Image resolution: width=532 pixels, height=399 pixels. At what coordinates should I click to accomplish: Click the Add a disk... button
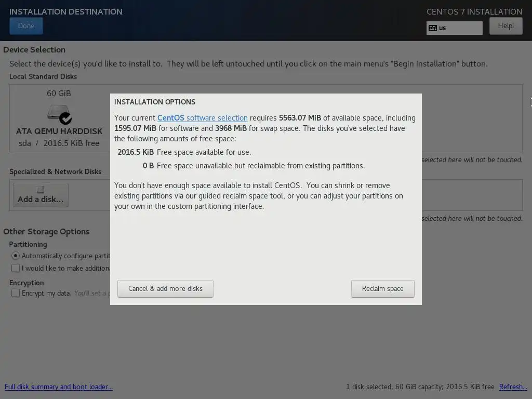(41, 195)
